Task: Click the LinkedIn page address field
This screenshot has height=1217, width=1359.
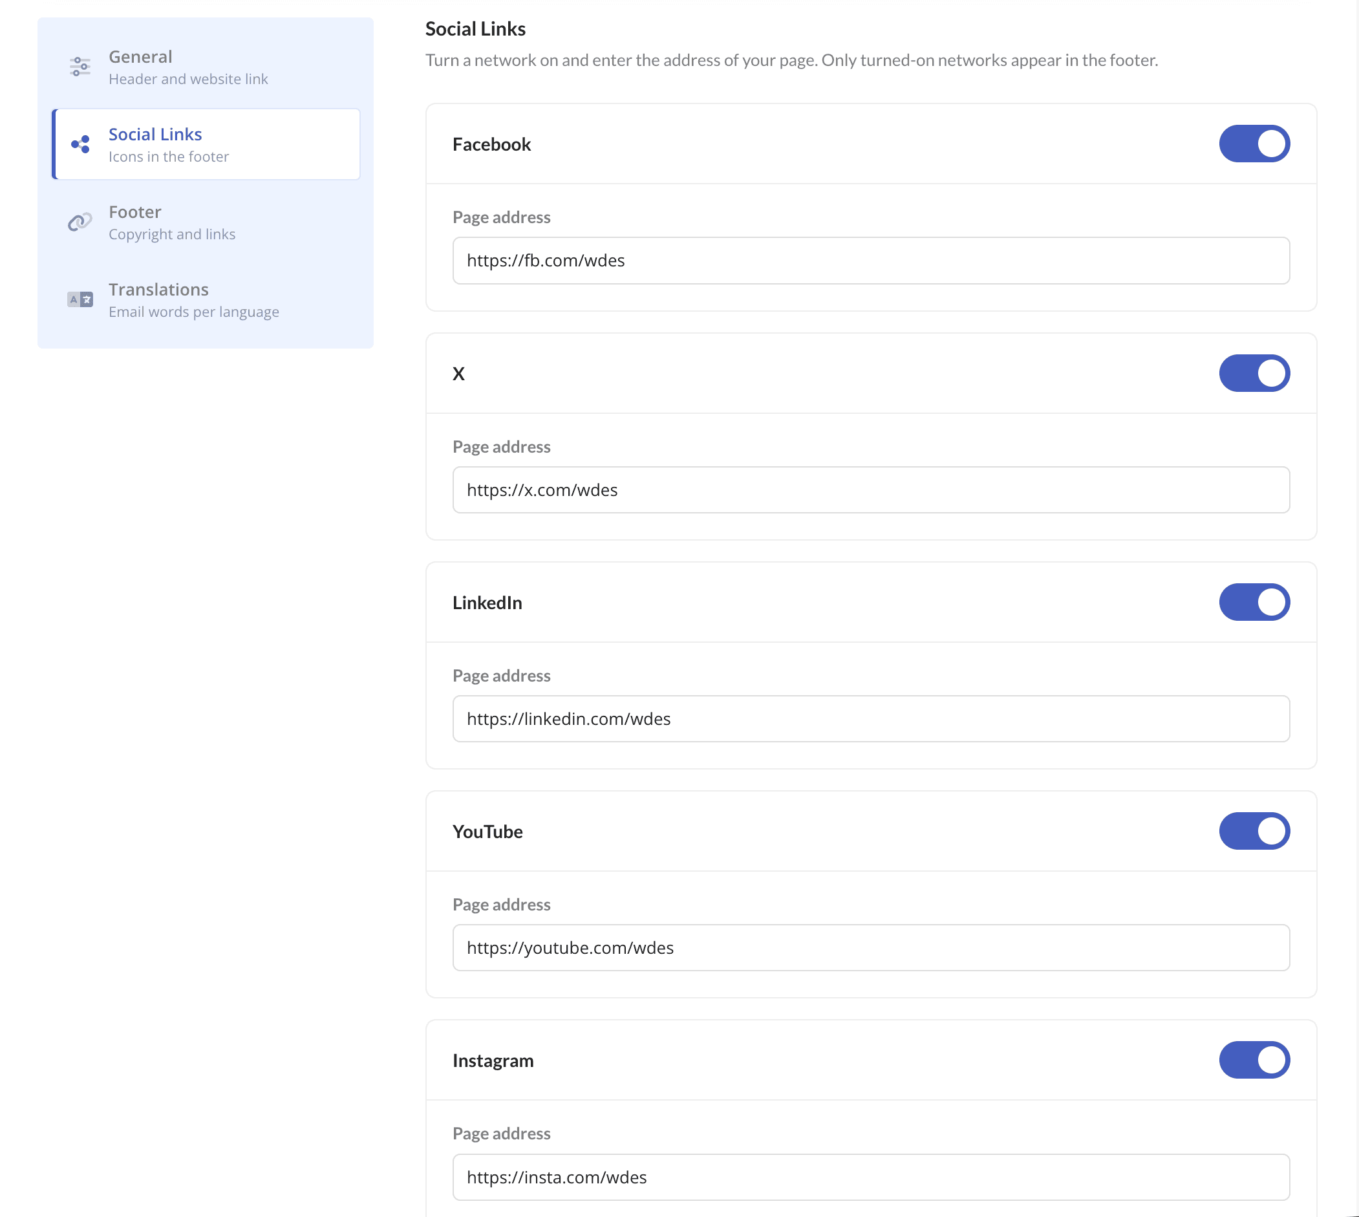Action: 871,719
